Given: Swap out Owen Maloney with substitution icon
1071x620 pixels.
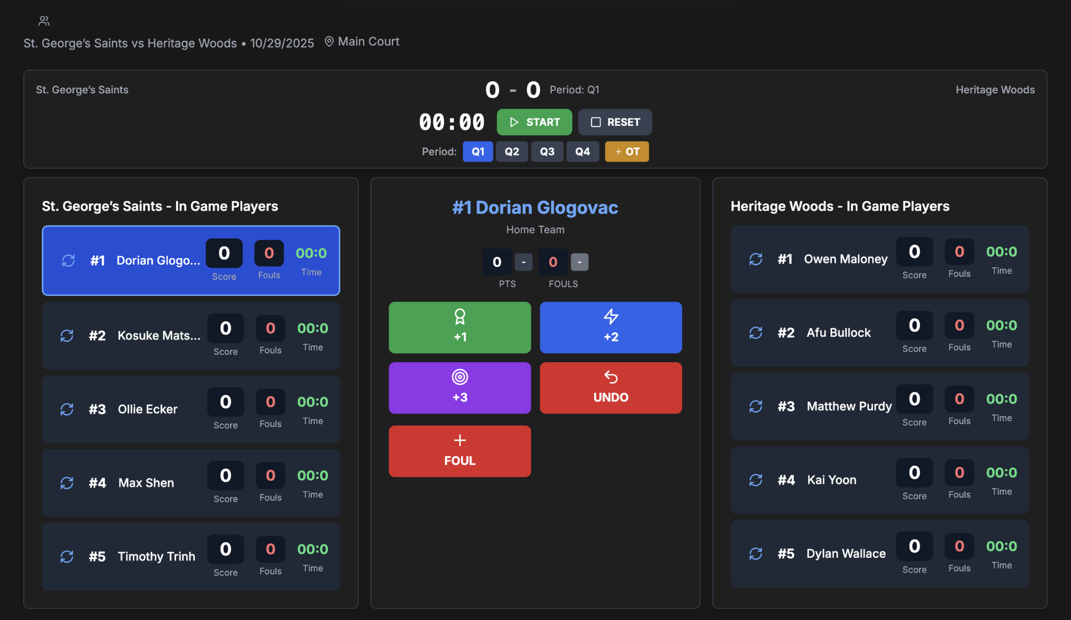Looking at the screenshot, I should click(756, 259).
